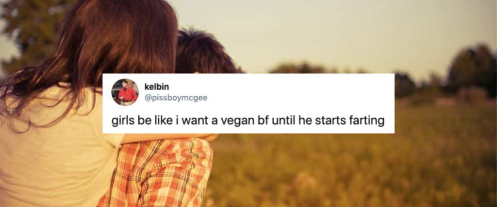Open kelbin's profile avatar picture
This screenshot has width=497, height=207.
click(x=125, y=92)
